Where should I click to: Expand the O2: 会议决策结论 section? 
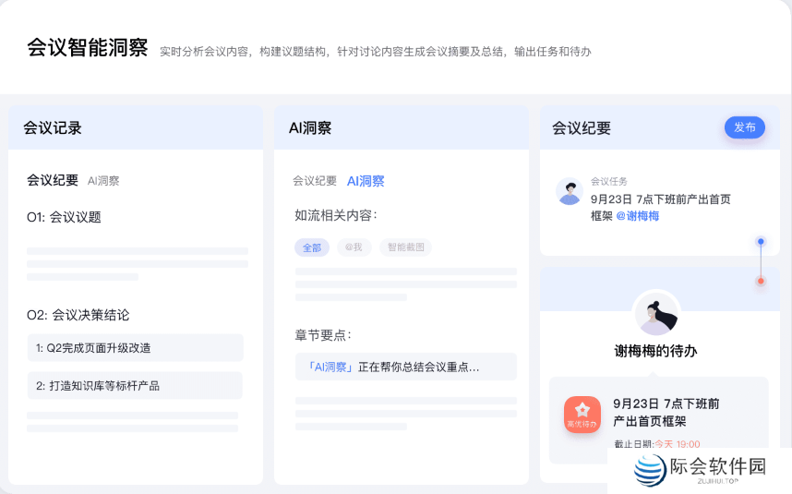tap(78, 315)
